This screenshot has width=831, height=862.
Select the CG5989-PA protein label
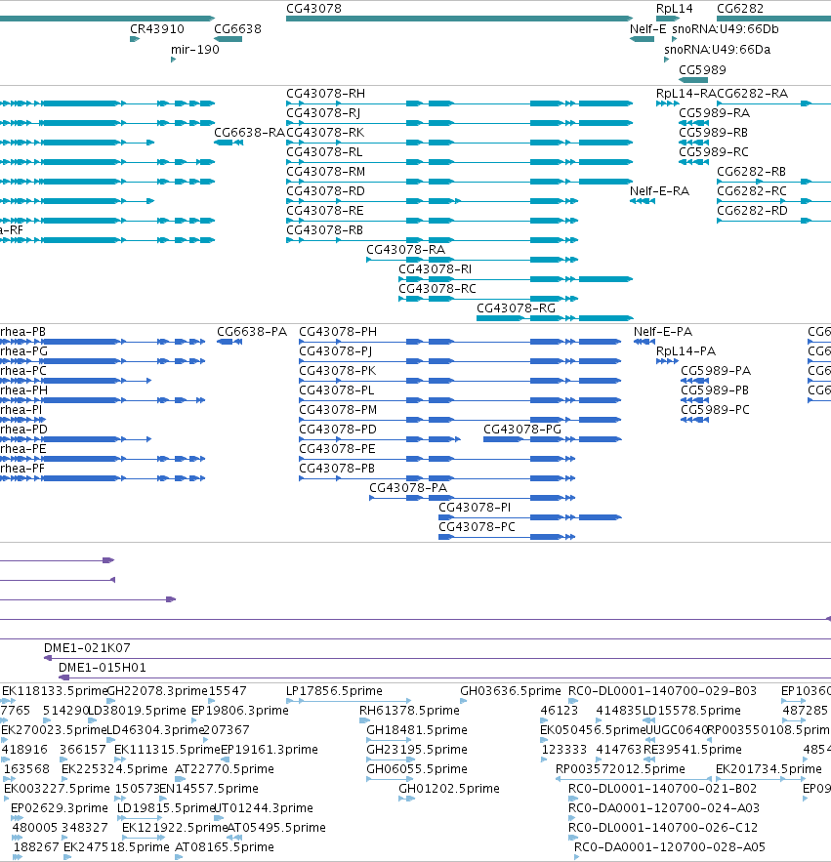tap(716, 370)
